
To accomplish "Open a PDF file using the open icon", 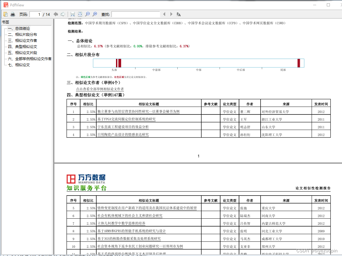I will pos(5,14).
